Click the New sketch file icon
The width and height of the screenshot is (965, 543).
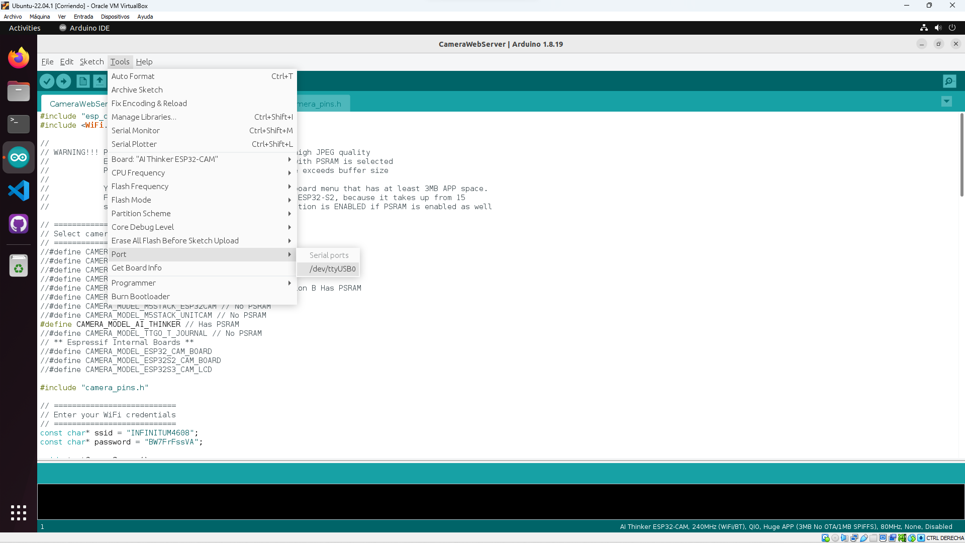(x=83, y=81)
